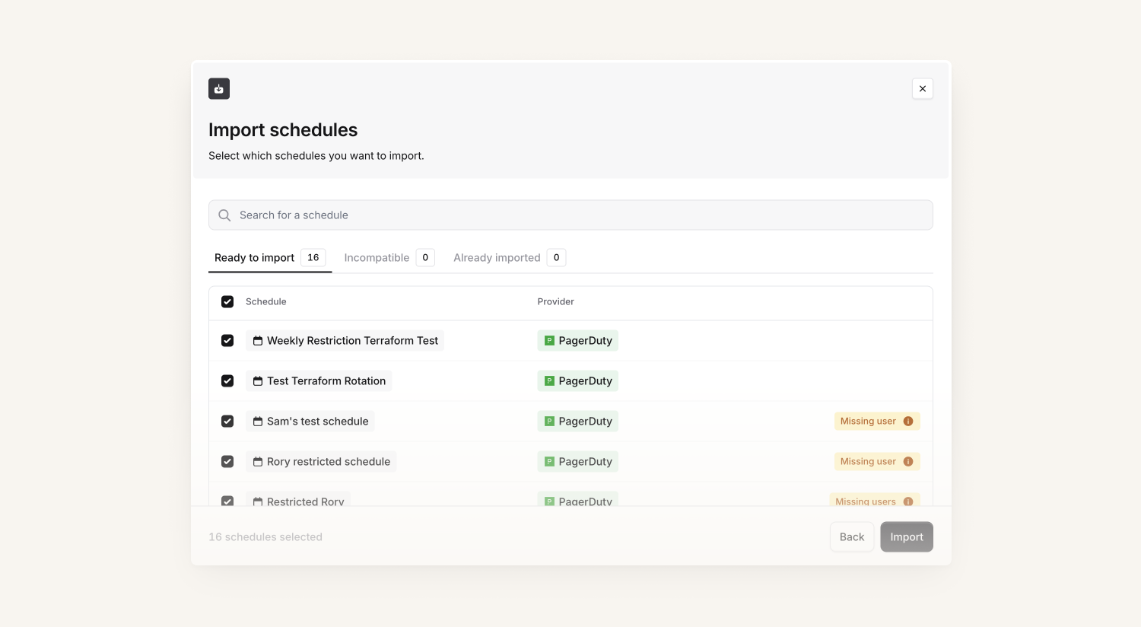
Task: Click the search magnifier icon
Action: coord(224,215)
